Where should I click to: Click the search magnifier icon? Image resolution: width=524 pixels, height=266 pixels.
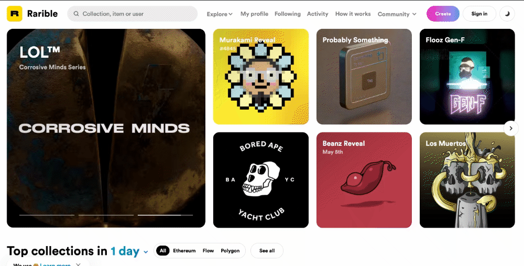(x=76, y=14)
